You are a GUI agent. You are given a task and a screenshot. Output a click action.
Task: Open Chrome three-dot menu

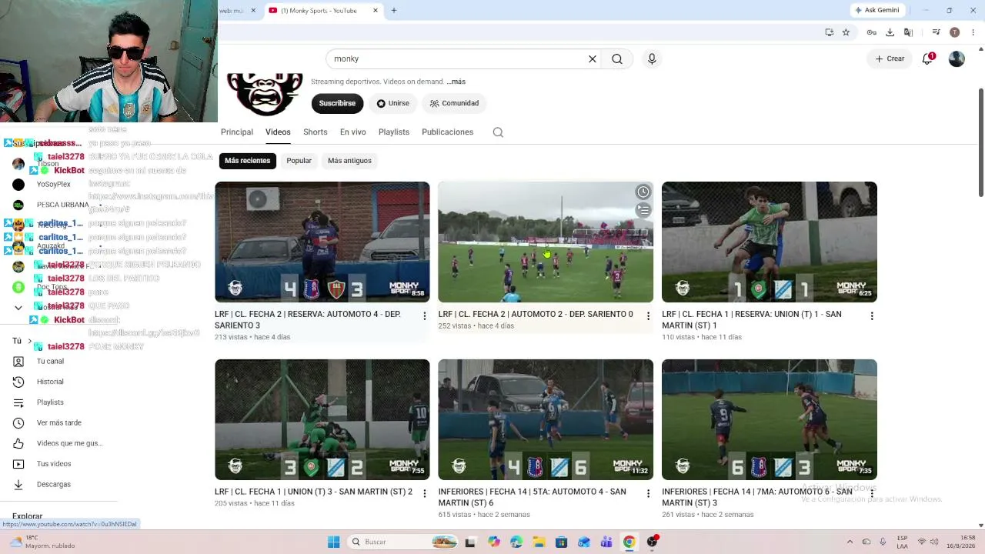click(973, 32)
